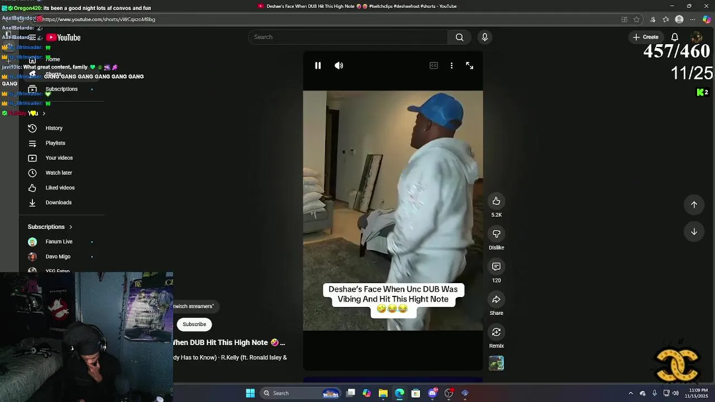Open the Subscriptions feed in sidebar

(61, 89)
